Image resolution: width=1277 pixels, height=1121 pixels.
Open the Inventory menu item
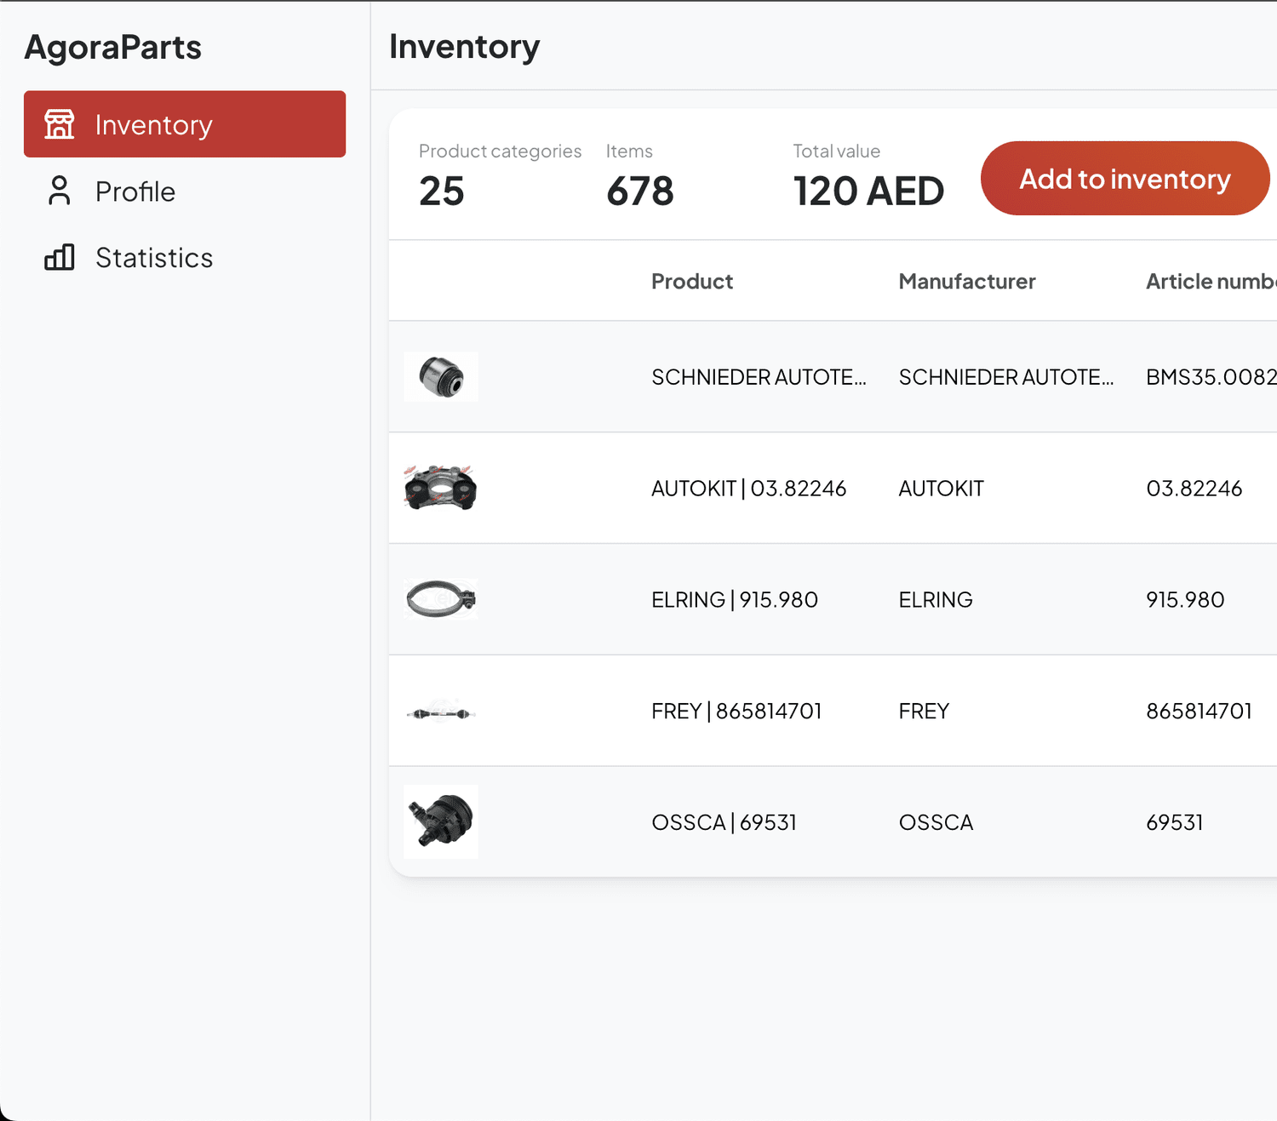pos(185,124)
